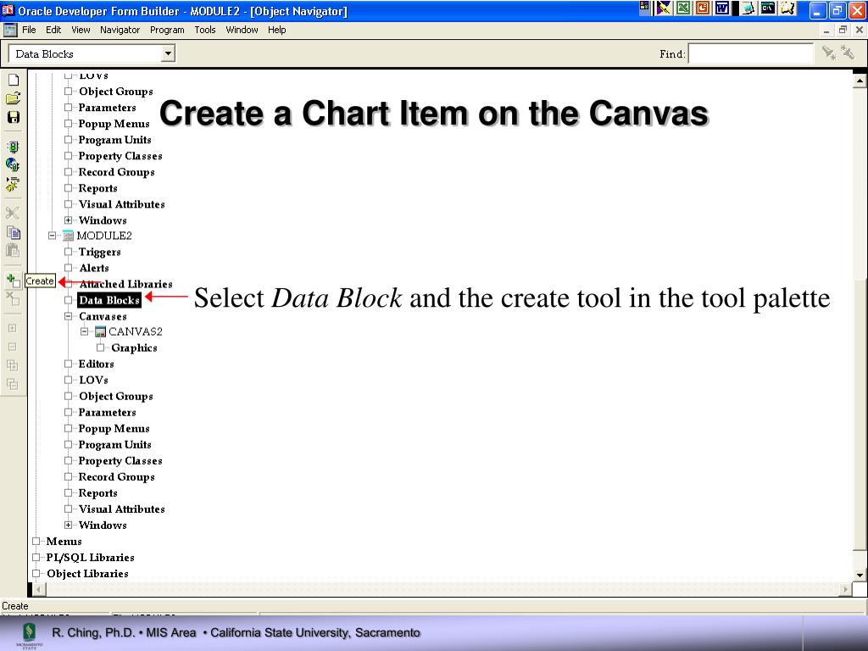Click the vertical scrollbar up arrow
The image size is (868, 651).
[860, 81]
